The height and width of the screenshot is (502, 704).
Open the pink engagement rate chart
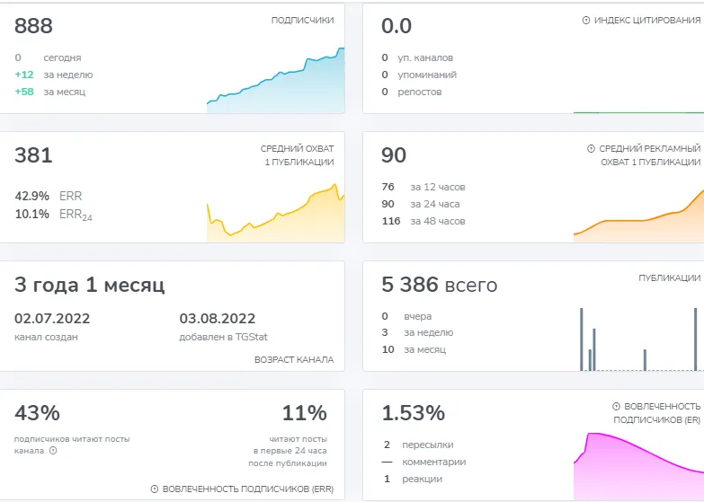(639, 467)
